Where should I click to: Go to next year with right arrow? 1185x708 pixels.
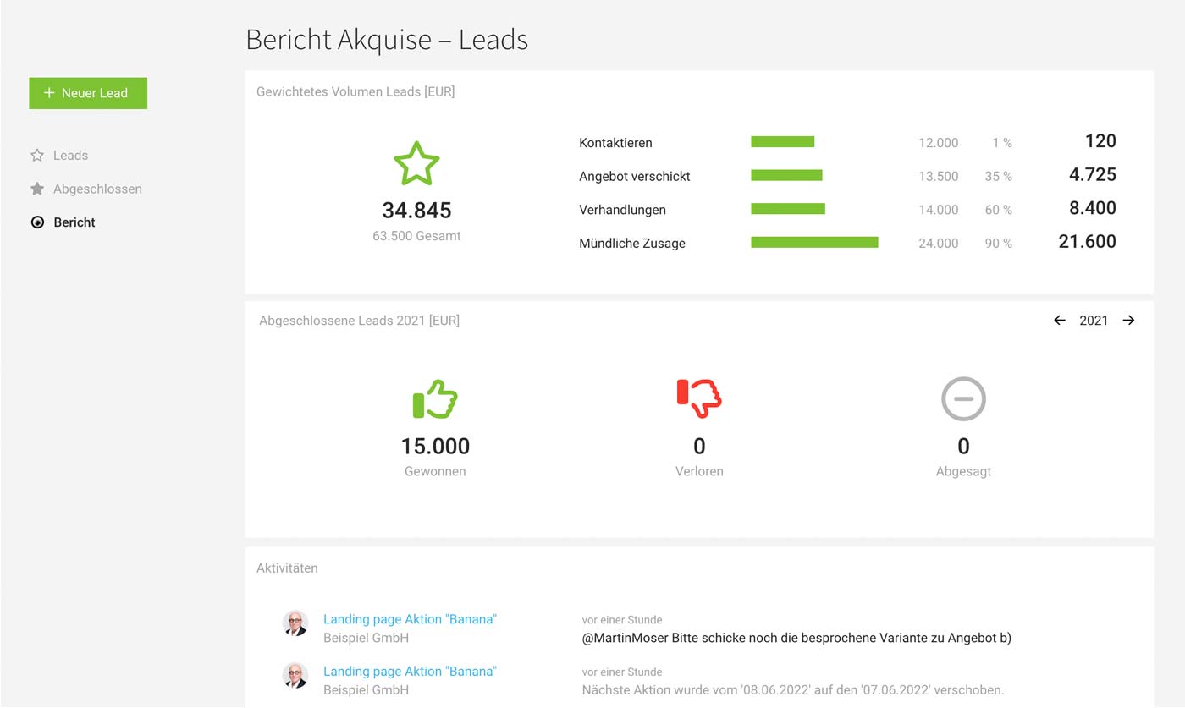pyautogui.click(x=1128, y=321)
